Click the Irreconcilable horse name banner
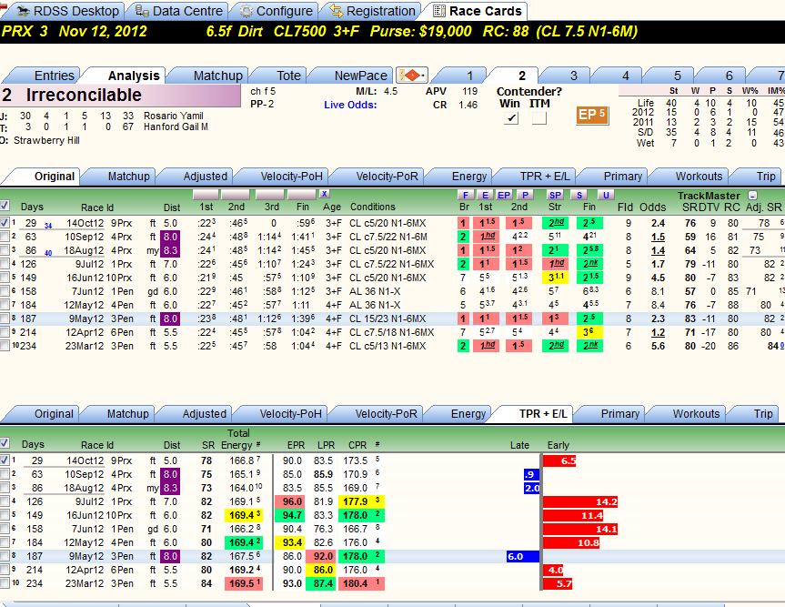 pyautogui.click(x=120, y=96)
